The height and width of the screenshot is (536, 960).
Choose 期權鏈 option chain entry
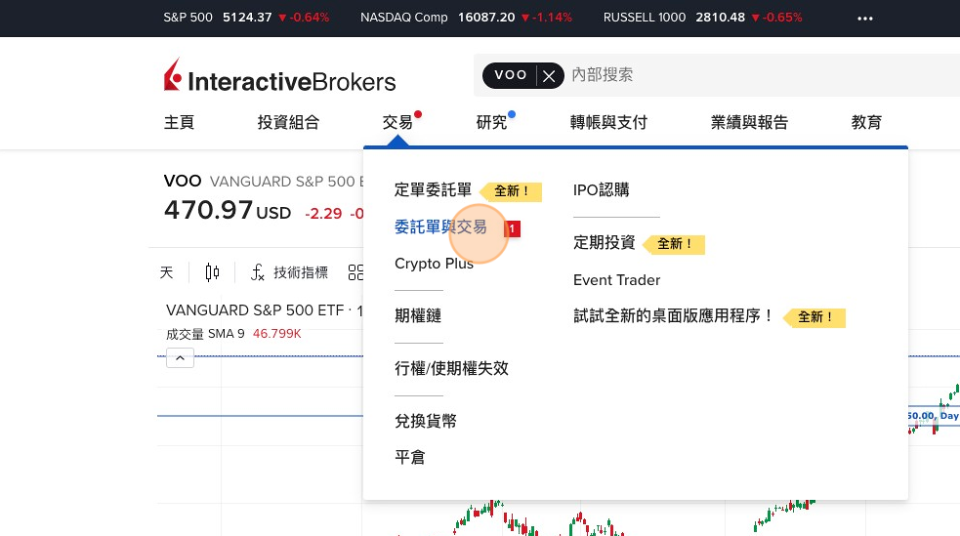418,315
